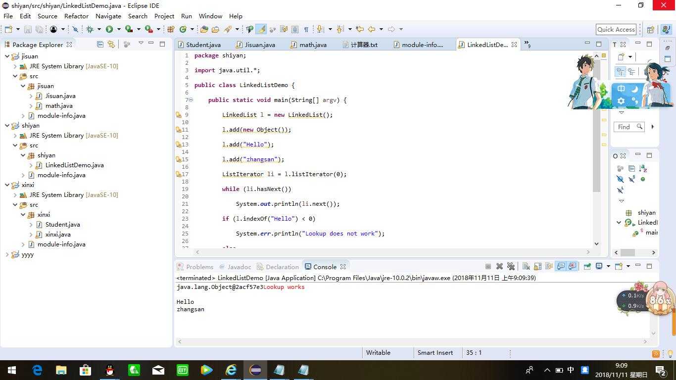Viewport: 676px width, 380px height.
Task: Click the Next Annotation toolbar icon
Action: tap(320, 29)
